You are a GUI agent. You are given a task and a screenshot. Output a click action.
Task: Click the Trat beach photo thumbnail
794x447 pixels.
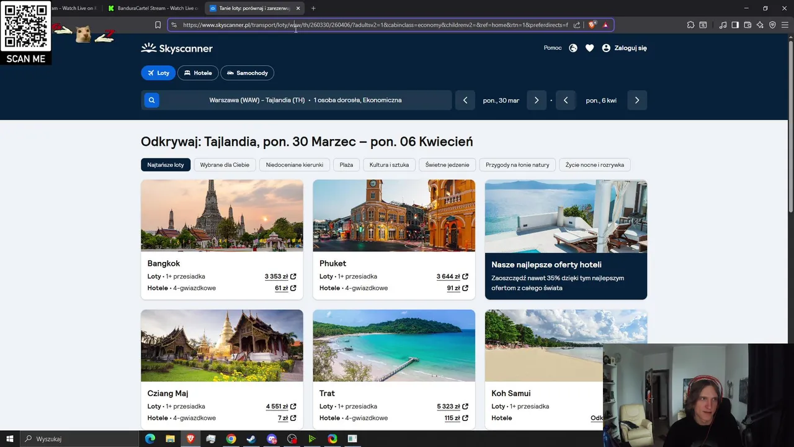pos(394,345)
